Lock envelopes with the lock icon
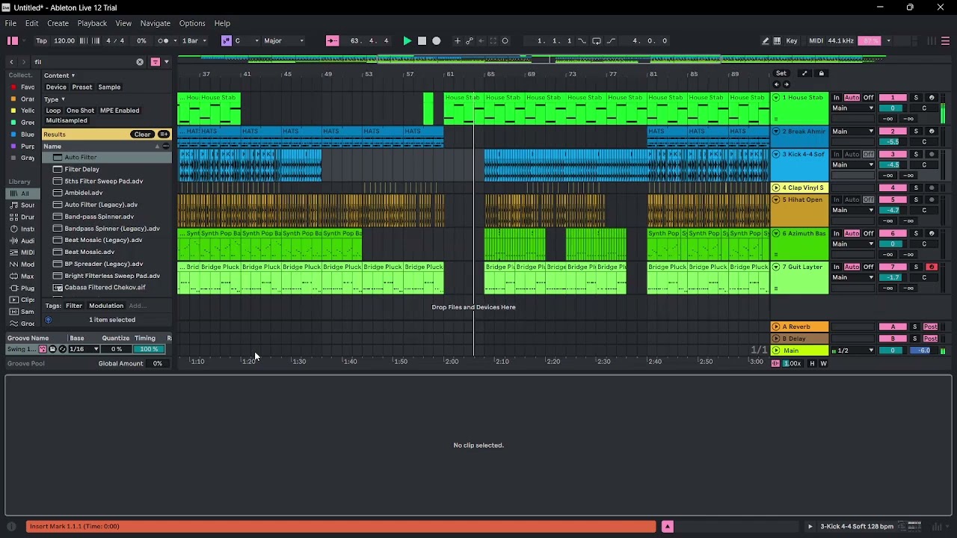Image resolution: width=957 pixels, height=538 pixels. click(x=821, y=73)
